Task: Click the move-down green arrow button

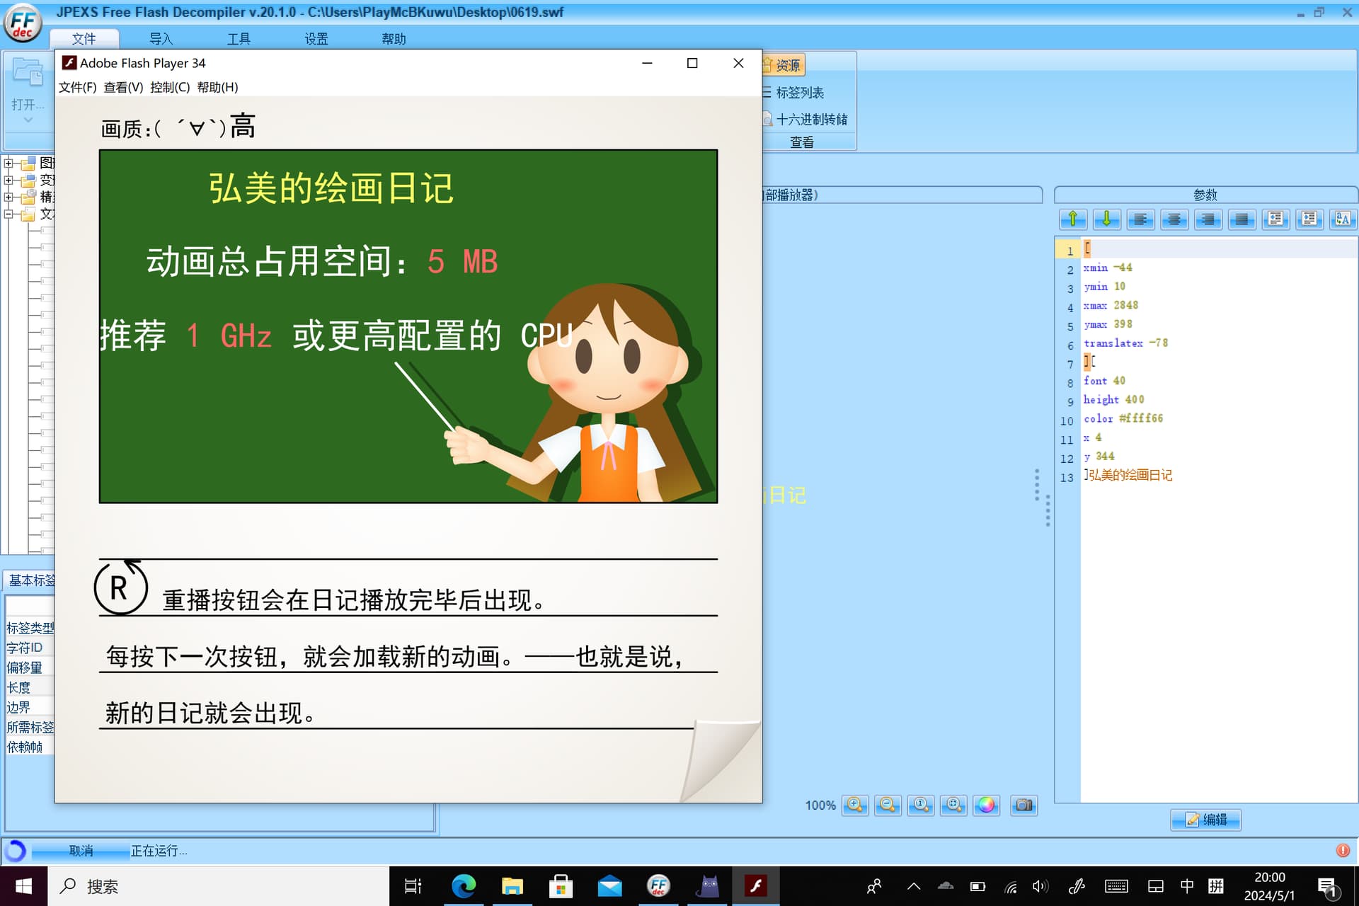Action: coord(1106,219)
